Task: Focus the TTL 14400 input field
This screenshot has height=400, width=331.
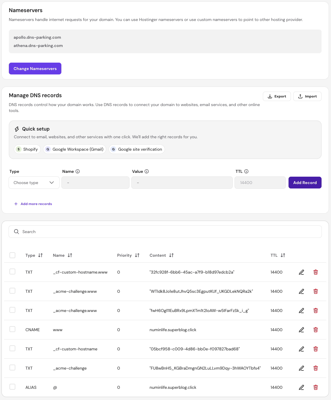Action: [x=260, y=183]
